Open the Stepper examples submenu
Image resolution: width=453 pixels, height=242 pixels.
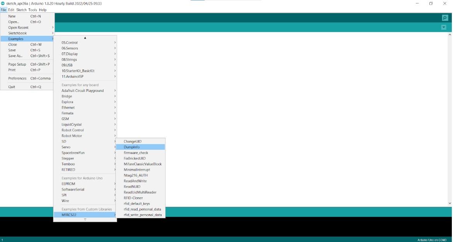(x=85, y=158)
